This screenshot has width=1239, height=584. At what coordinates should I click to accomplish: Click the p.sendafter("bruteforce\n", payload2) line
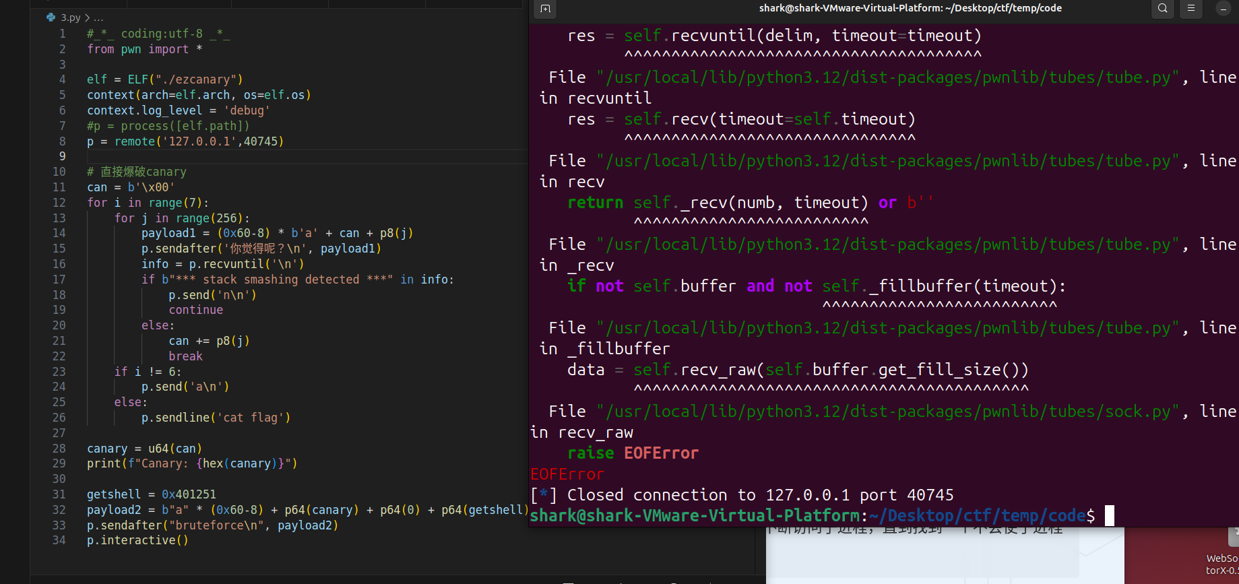click(x=212, y=525)
